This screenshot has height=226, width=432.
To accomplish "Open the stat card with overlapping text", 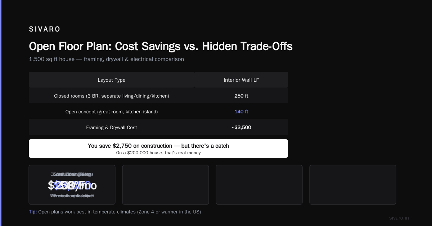I will [x=72, y=185].
